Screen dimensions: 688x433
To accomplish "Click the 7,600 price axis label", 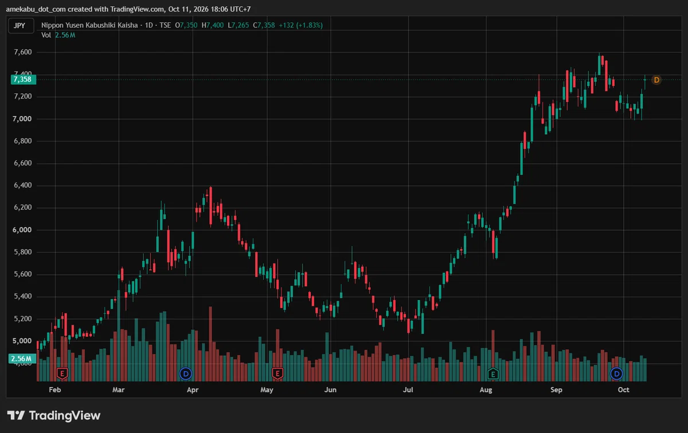I will point(22,52).
